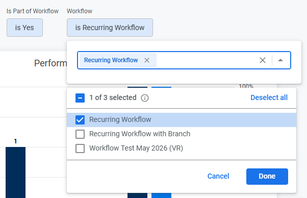Viewport: 307px width, 198px height.
Task: Confirm selection with Done button
Action: pos(267,177)
